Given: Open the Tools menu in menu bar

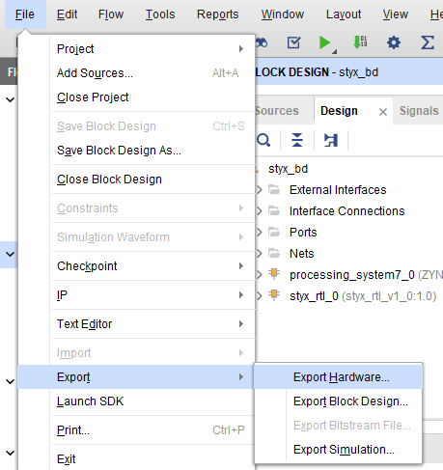Looking at the screenshot, I should pyautogui.click(x=160, y=14).
